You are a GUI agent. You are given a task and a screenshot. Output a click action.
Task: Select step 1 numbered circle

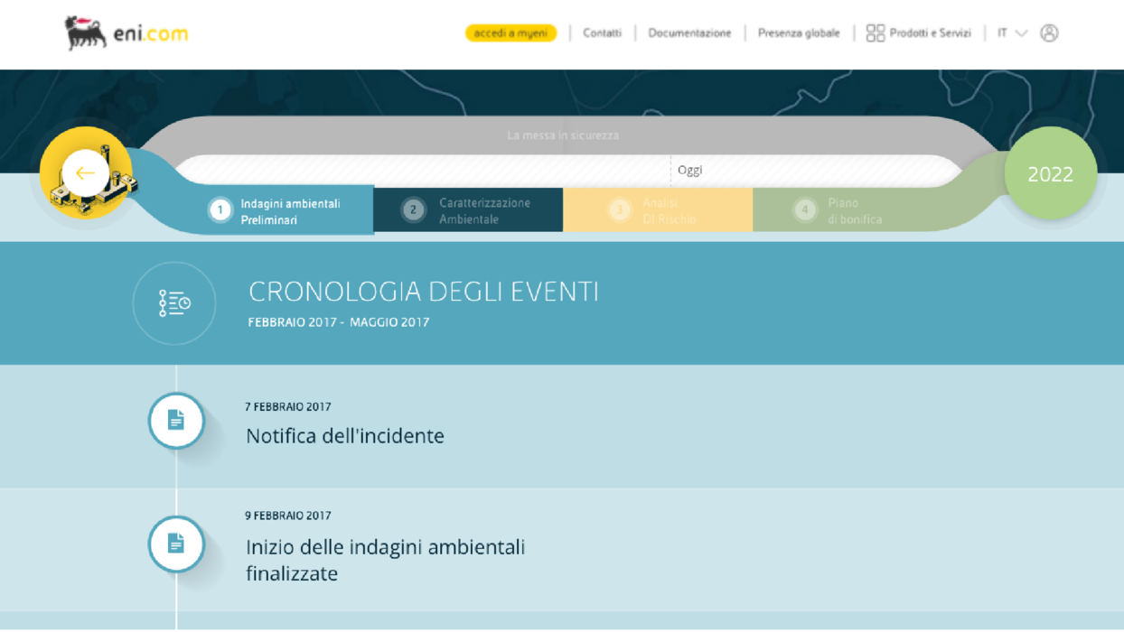tap(220, 210)
